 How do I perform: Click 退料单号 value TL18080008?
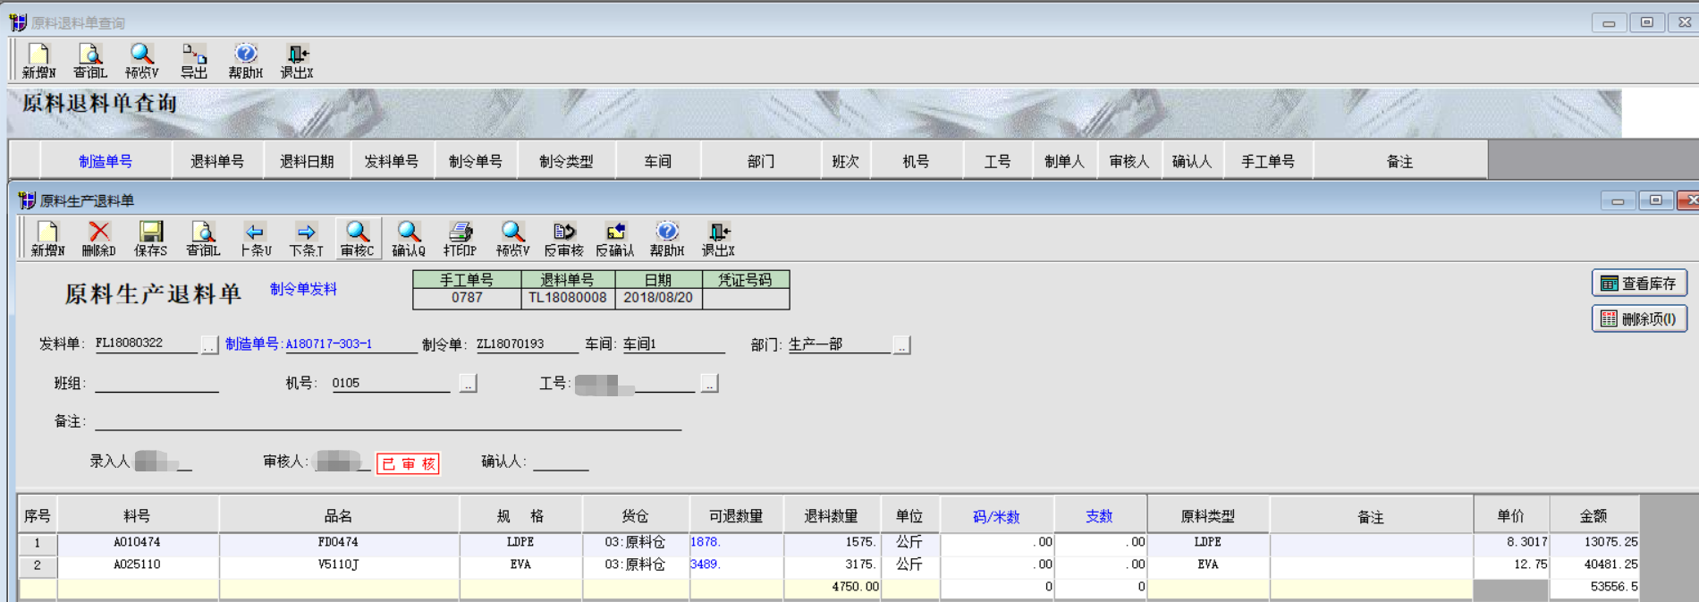(567, 298)
